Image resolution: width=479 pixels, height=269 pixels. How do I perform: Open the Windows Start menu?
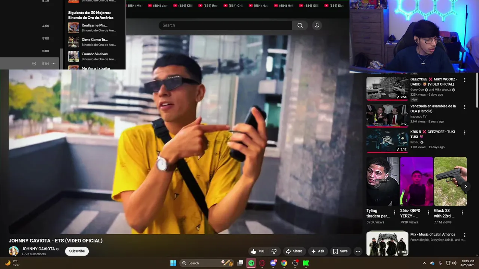[x=173, y=263]
